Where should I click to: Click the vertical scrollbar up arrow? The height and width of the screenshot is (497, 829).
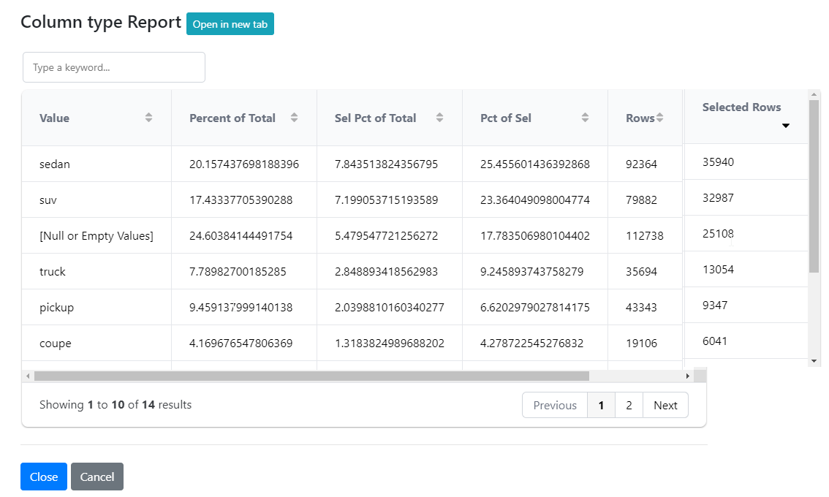pos(814,94)
